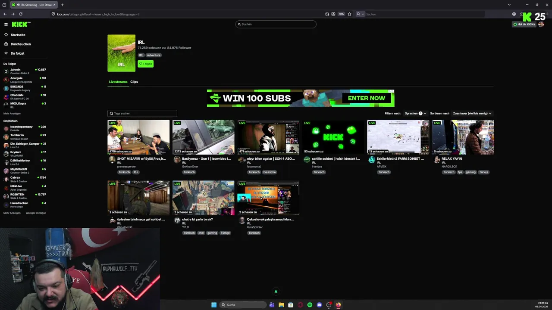Screen dimensions: 552x310
Task: Mute the tab via the speaker icon
Action: point(18,5)
